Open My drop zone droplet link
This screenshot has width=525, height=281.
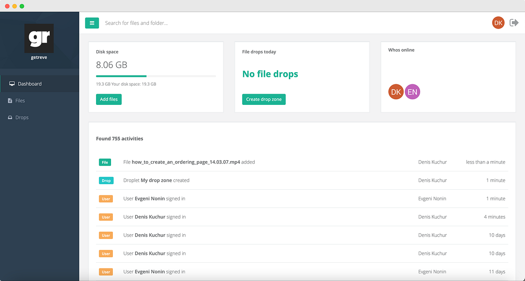(x=156, y=180)
